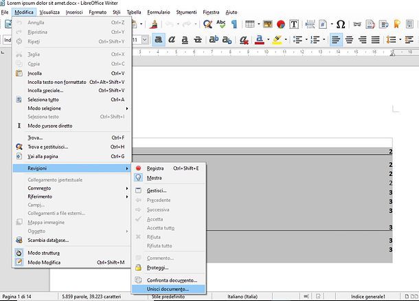Choose Vai alla pagina entry
The image size is (419, 301).
tap(71, 157)
